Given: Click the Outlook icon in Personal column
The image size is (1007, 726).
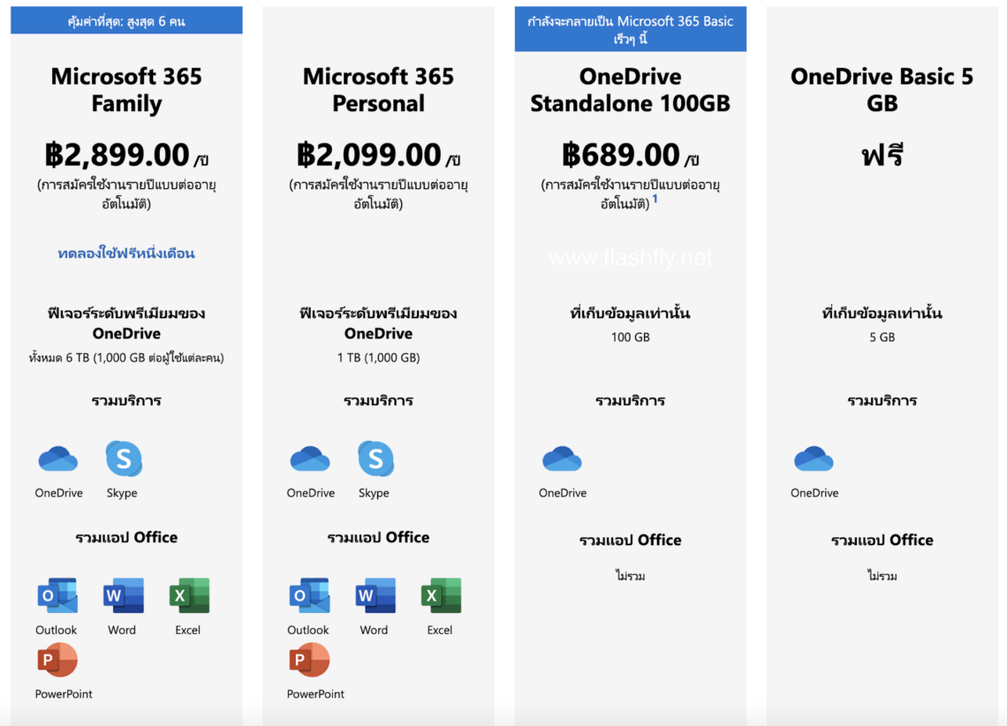Looking at the screenshot, I should pos(308,596).
